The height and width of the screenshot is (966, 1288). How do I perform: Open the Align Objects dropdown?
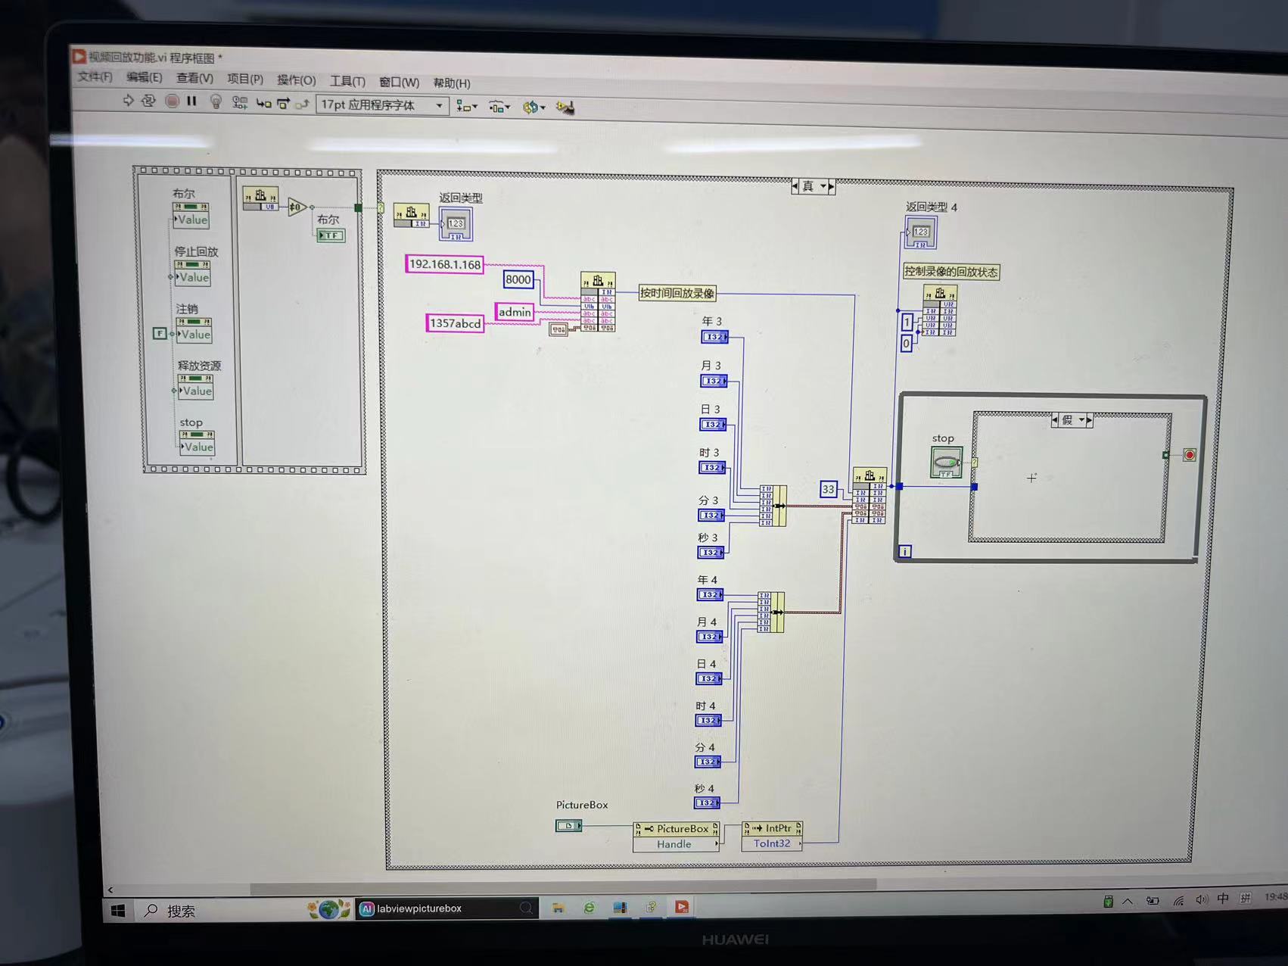tap(466, 107)
